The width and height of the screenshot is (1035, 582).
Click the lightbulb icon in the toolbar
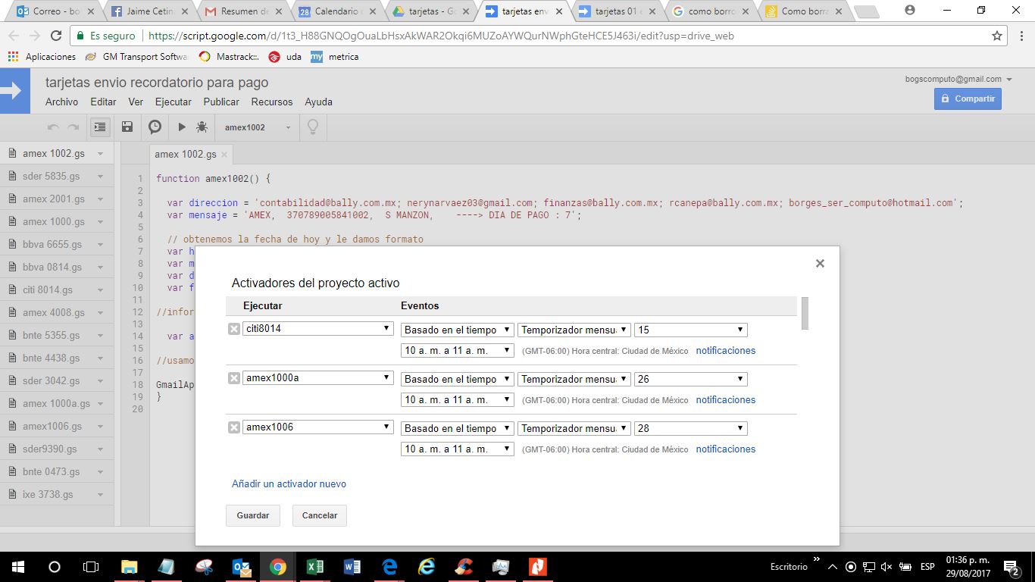pos(312,127)
